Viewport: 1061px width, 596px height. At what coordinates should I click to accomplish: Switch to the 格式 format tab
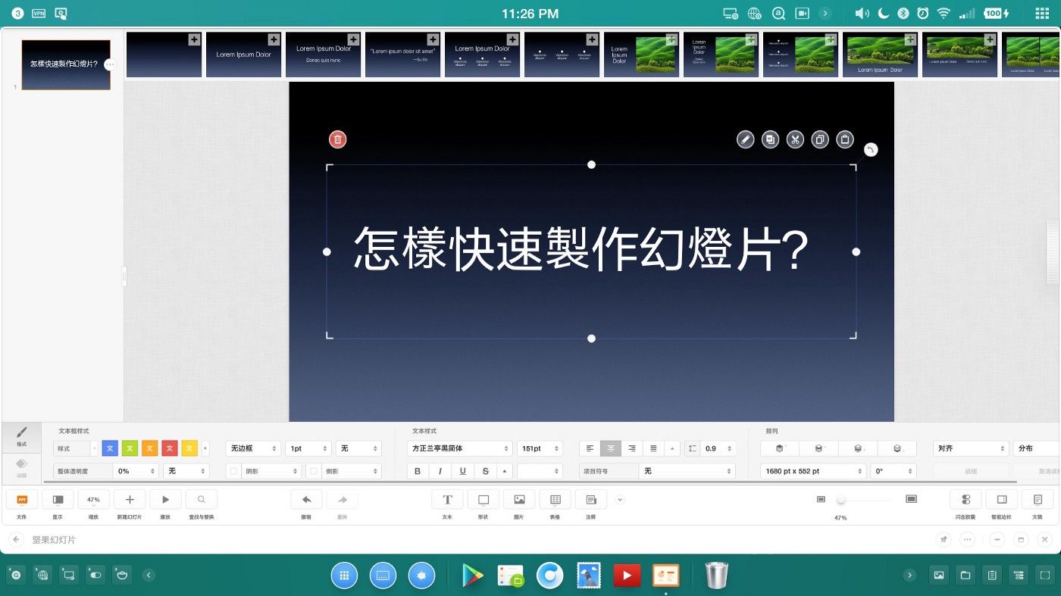click(21, 435)
